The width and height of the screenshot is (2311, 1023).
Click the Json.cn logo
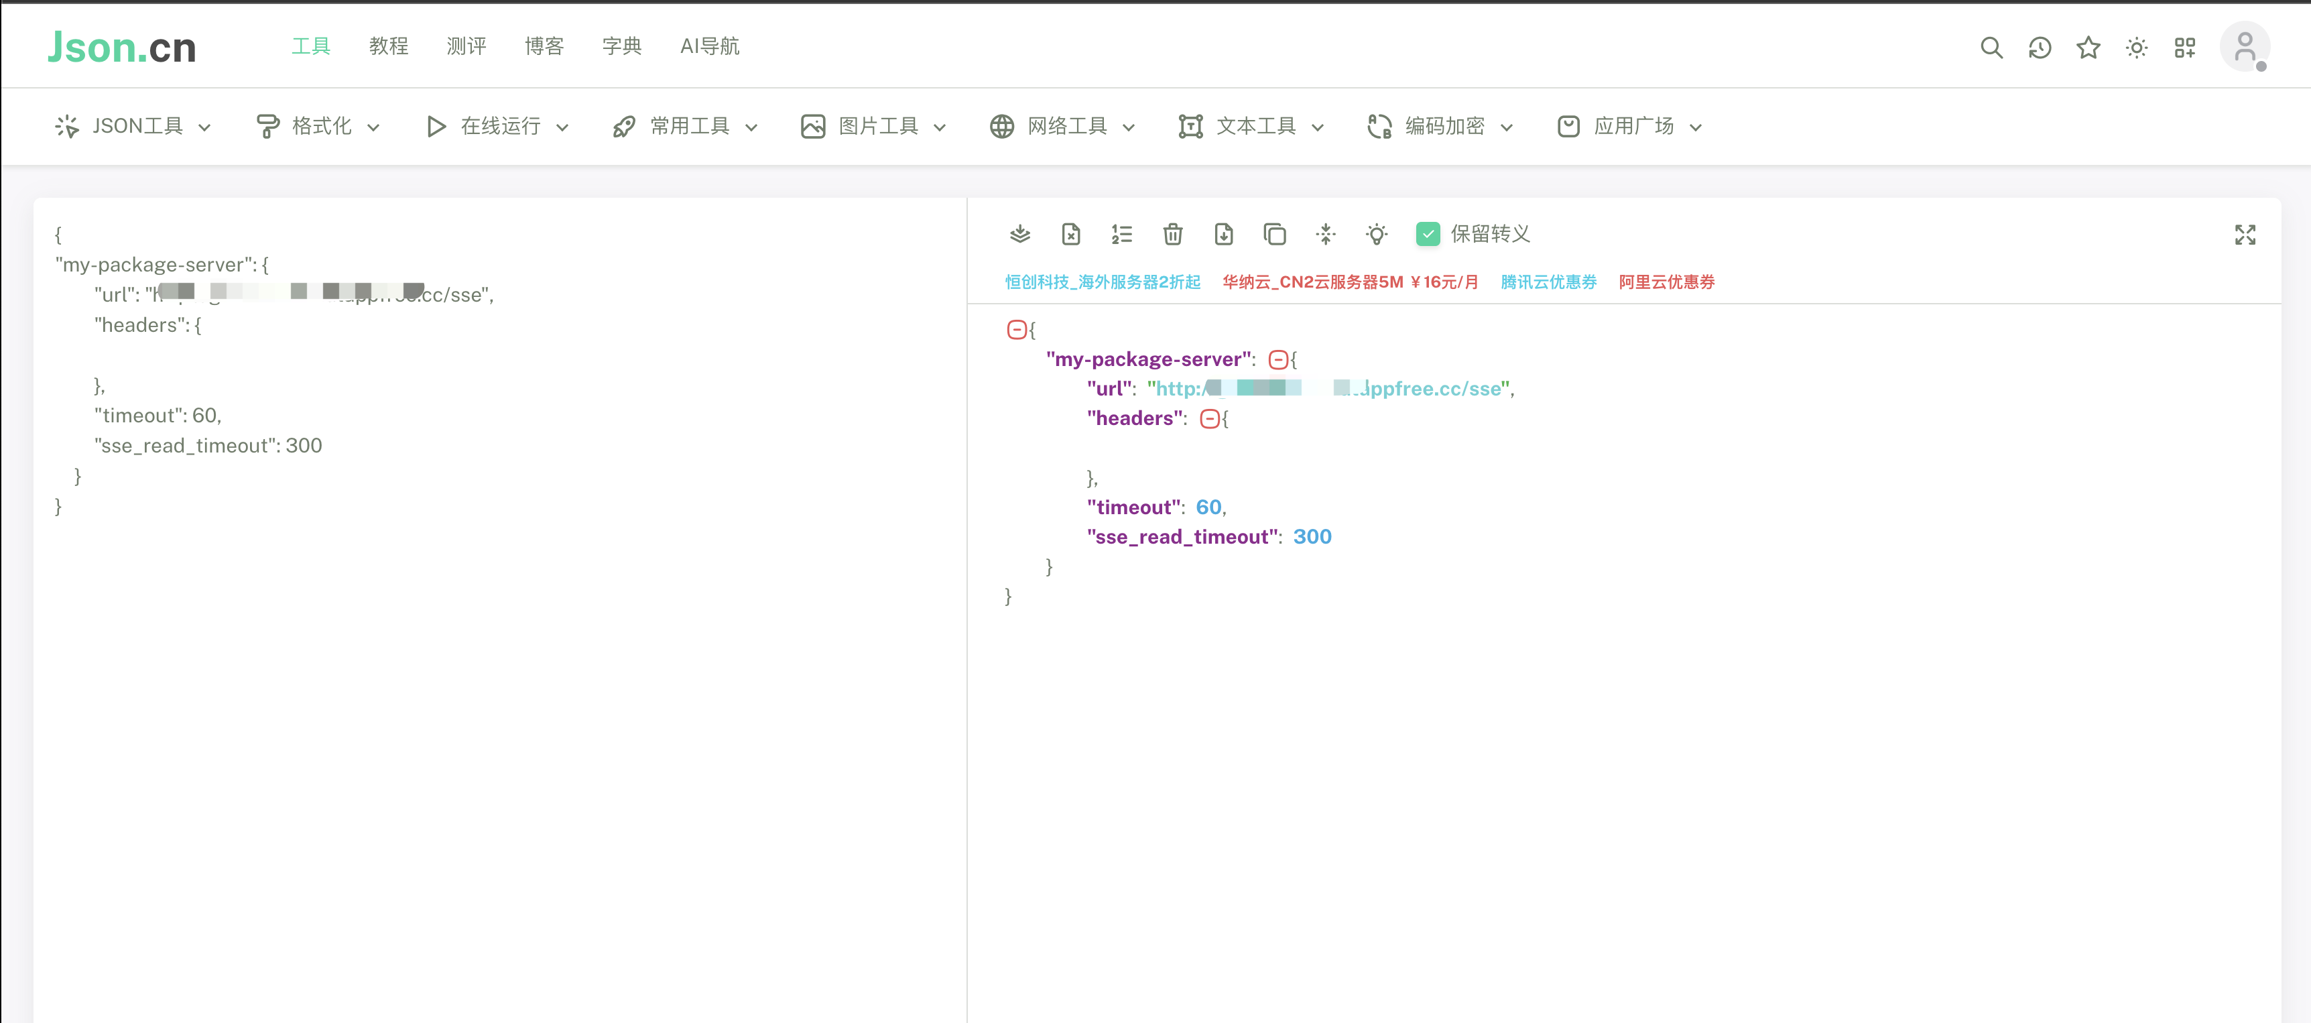pos(121,47)
